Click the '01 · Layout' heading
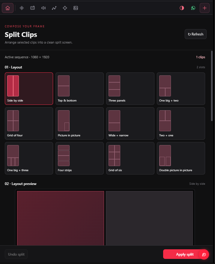The width and height of the screenshot is (215, 264). 13,67
